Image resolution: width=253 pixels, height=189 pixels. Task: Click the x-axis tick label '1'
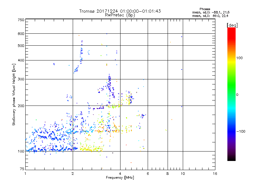pos(25,174)
